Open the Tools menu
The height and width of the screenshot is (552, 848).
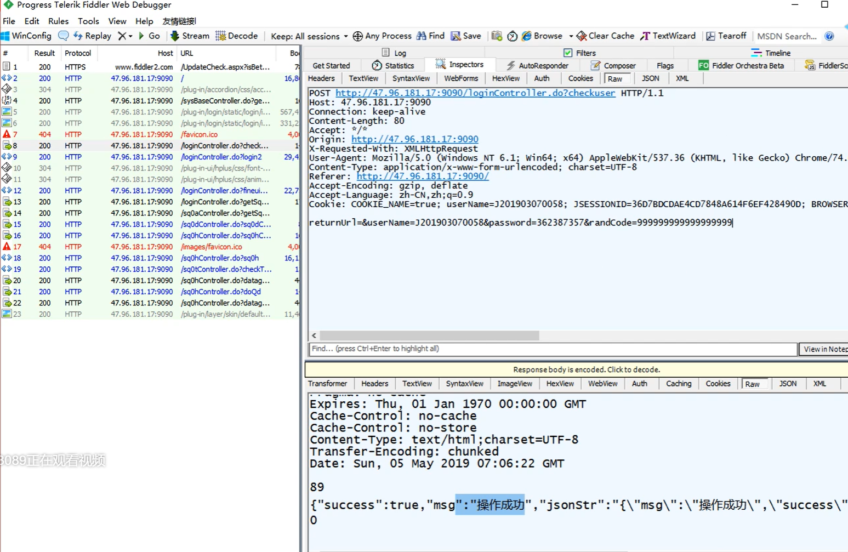click(88, 21)
